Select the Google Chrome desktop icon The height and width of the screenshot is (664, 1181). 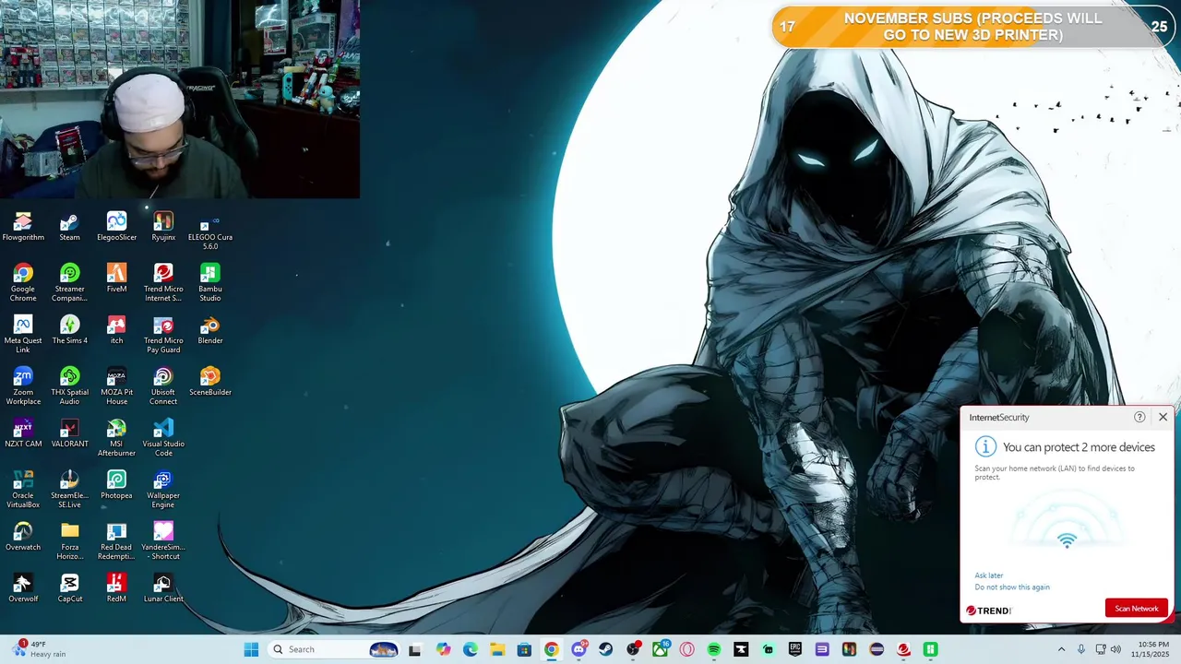[23, 283]
